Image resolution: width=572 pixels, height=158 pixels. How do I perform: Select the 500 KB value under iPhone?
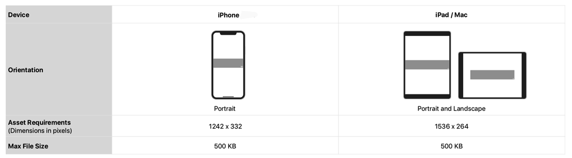(225, 146)
